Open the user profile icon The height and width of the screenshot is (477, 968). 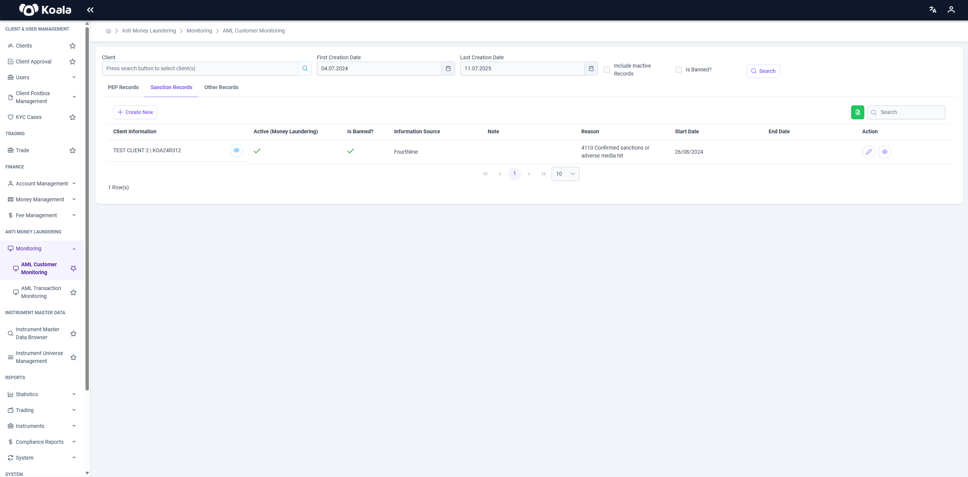pos(951,10)
